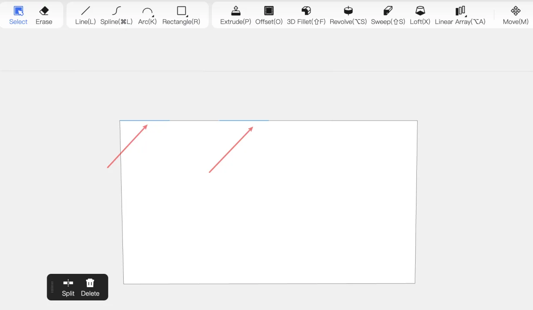Choose the Sweep tool
This screenshot has height=310, width=533.
(388, 15)
